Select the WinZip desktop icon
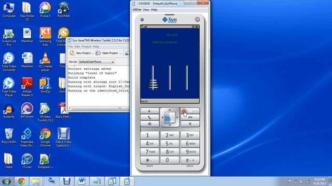The height and width of the screenshot is (186, 332). coord(45,86)
